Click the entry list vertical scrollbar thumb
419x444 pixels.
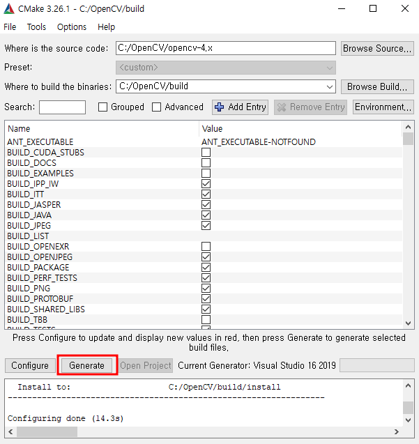pos(409,139)
